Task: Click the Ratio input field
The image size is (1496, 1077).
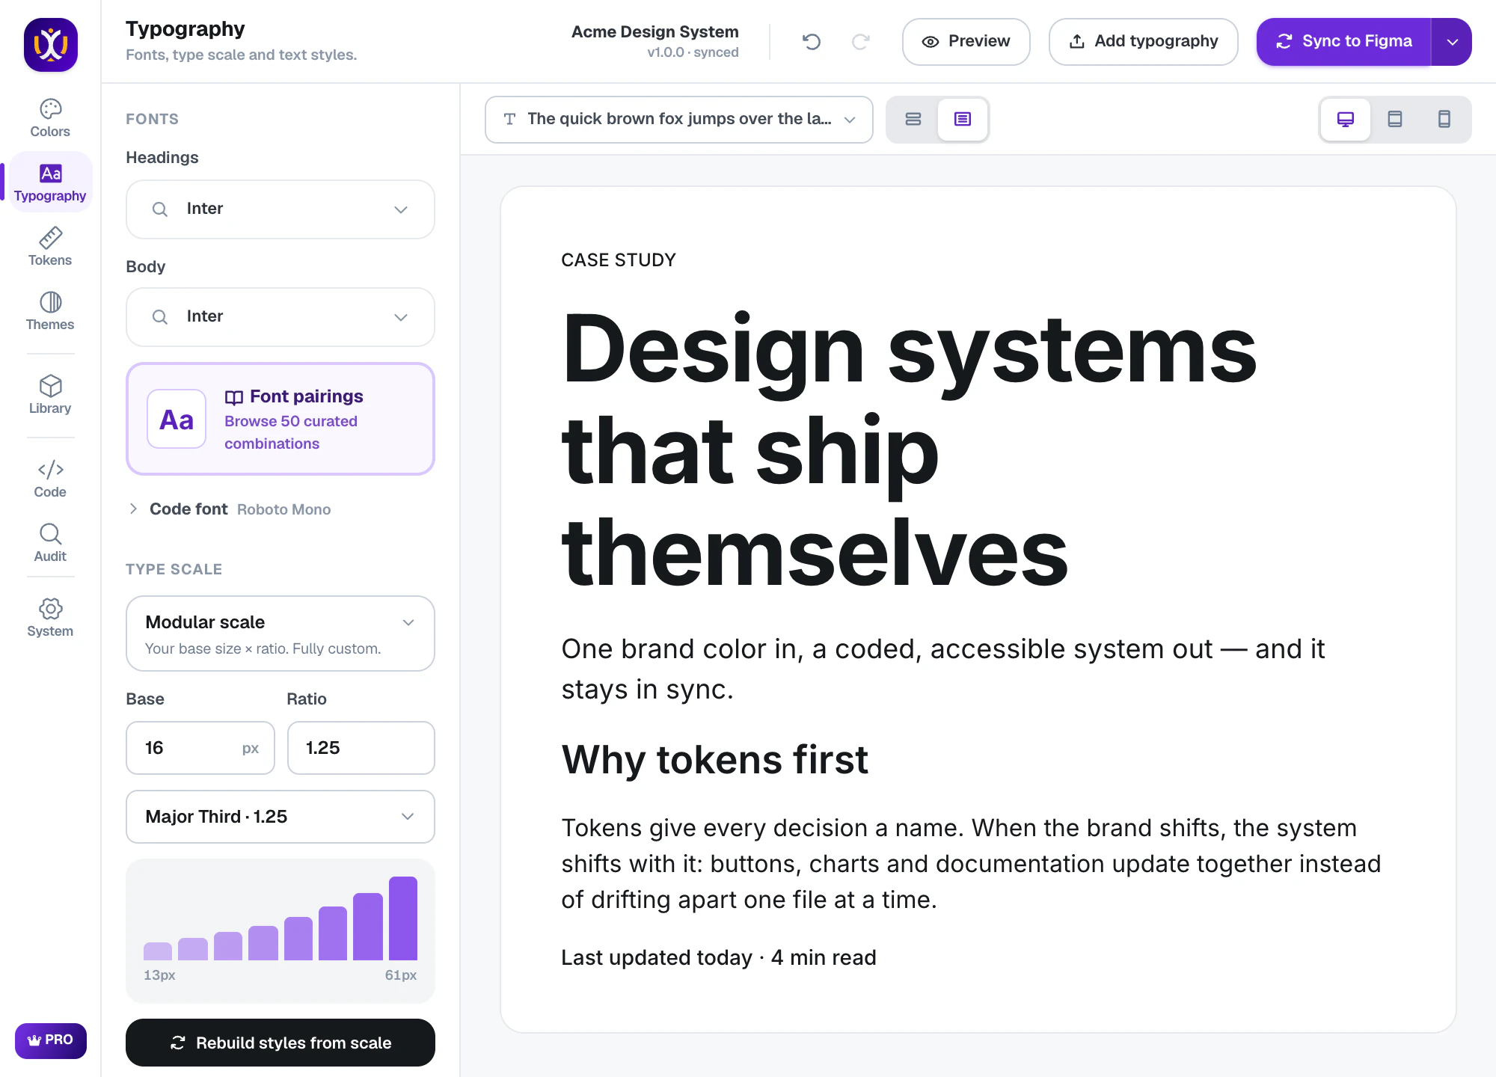Action: pos(361,748)
